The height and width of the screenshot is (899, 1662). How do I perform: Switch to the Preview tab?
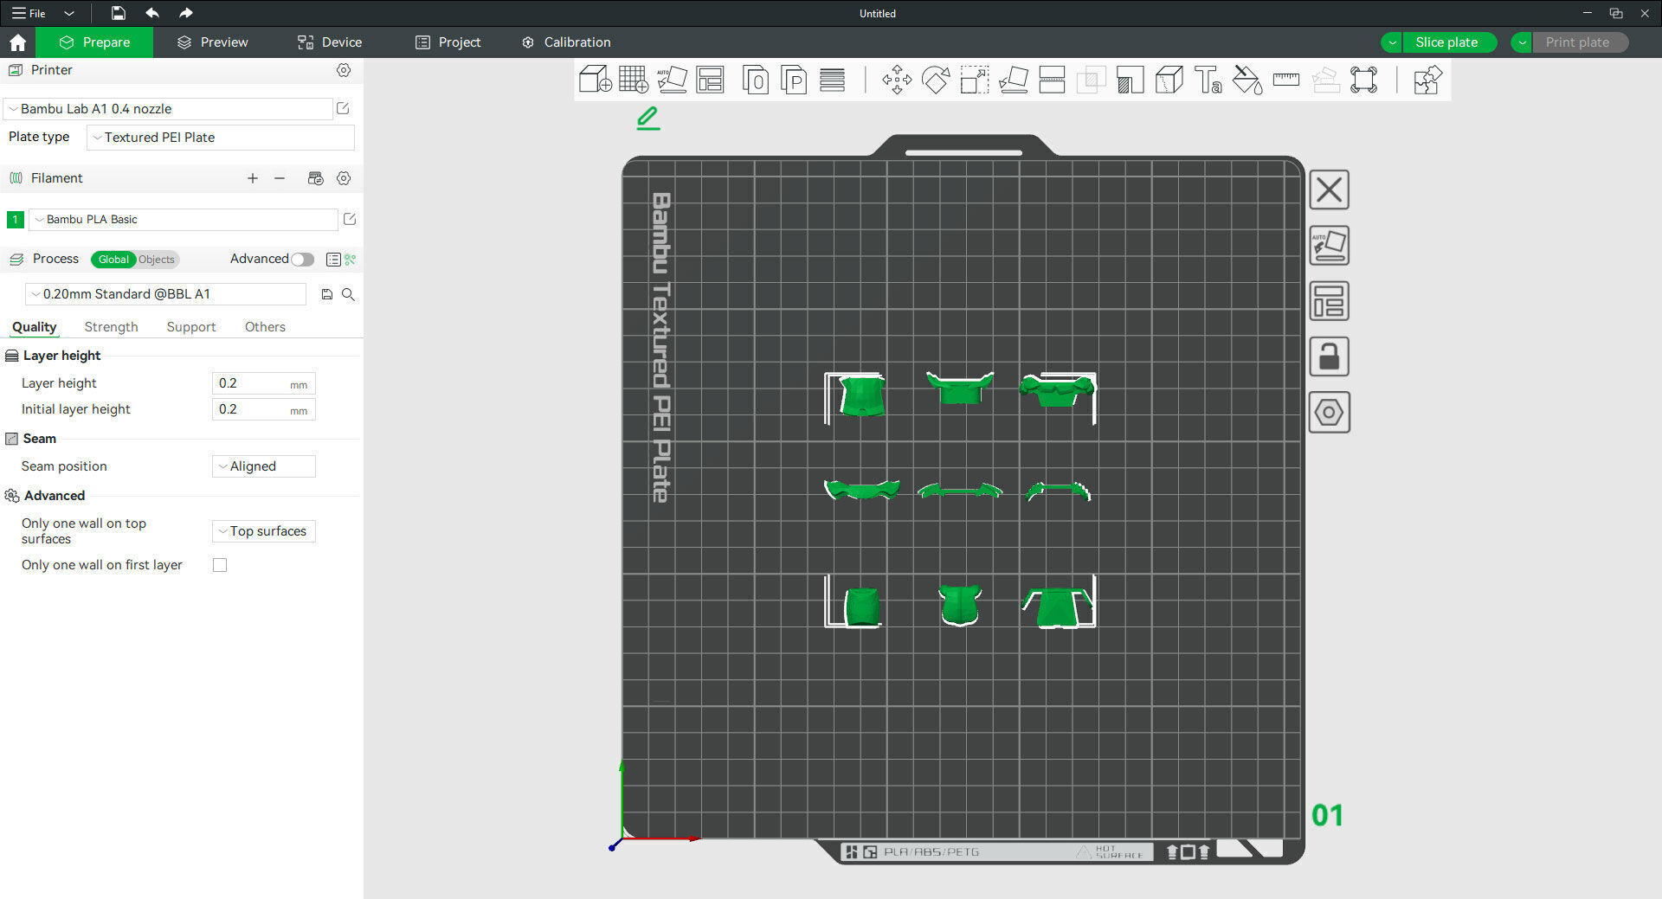pyautogui.click(x=212, y=42)
